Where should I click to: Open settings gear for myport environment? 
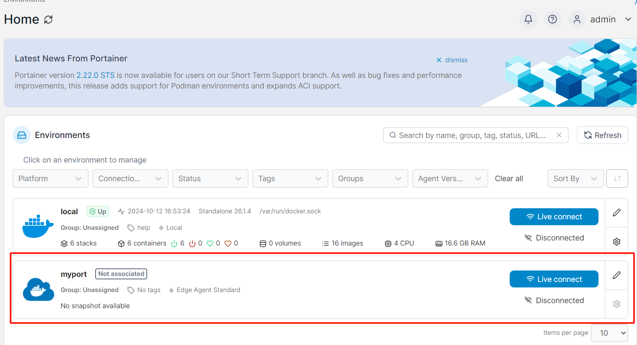(x=617, y=304)
